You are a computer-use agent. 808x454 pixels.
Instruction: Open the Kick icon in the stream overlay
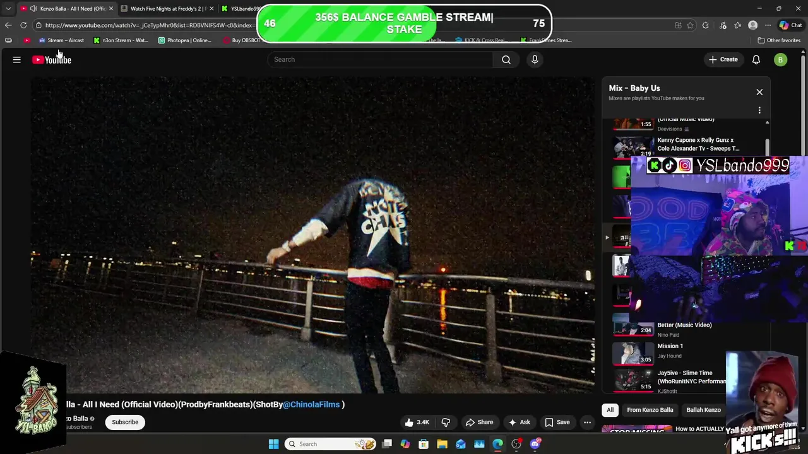pos(654,166)
